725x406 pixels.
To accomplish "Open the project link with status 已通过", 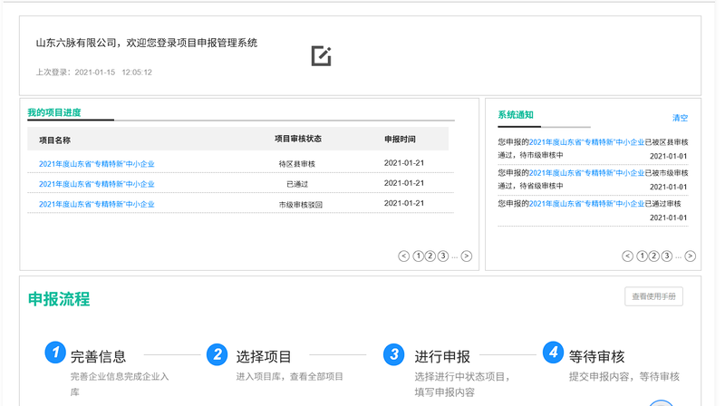I will [97, 184].
